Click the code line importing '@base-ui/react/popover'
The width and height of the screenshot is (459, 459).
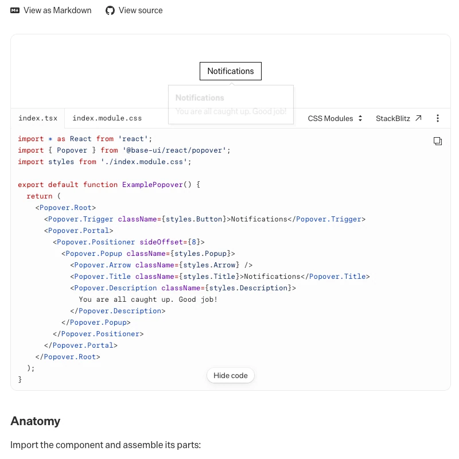click(x=124, y=150)
